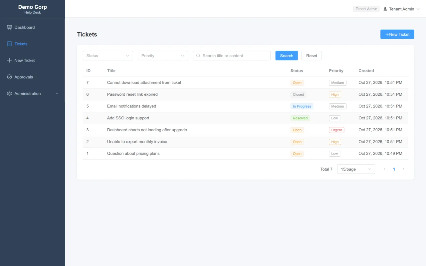Click the In Progress status tag

(302, 106)
